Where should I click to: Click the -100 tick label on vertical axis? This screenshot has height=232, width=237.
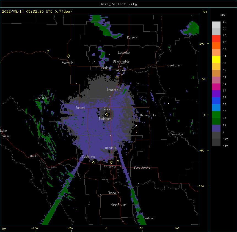click(201, 186)
